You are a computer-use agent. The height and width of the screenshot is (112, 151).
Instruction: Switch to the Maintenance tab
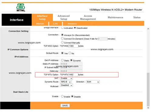pos(116,17)
